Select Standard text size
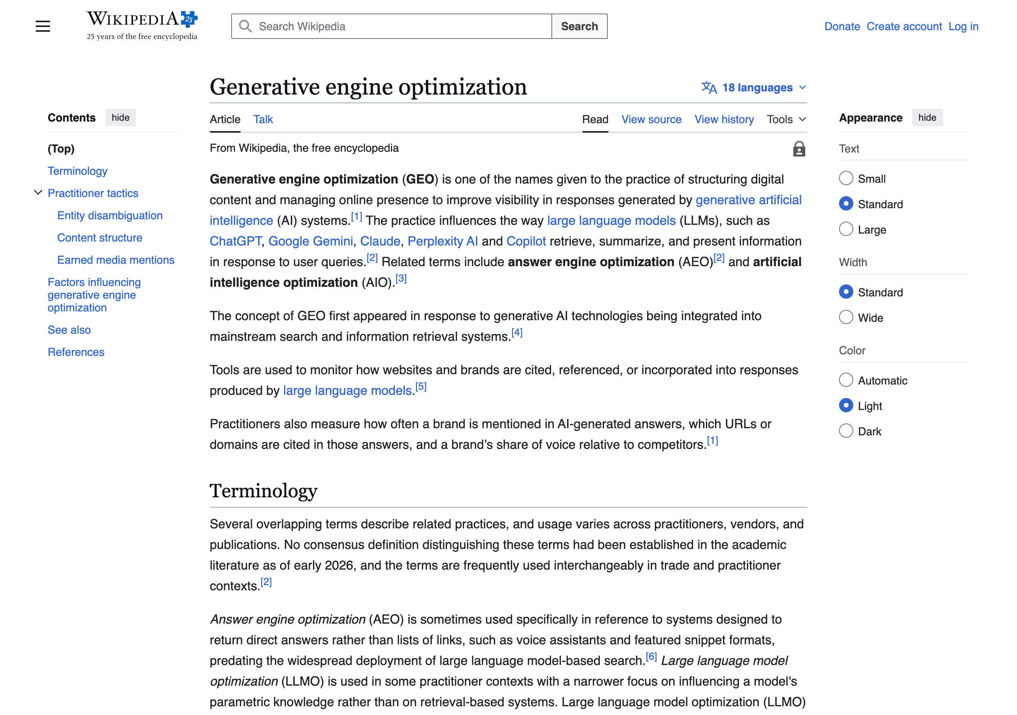This screenshot has width=1017, height=715. coord(846,204)
